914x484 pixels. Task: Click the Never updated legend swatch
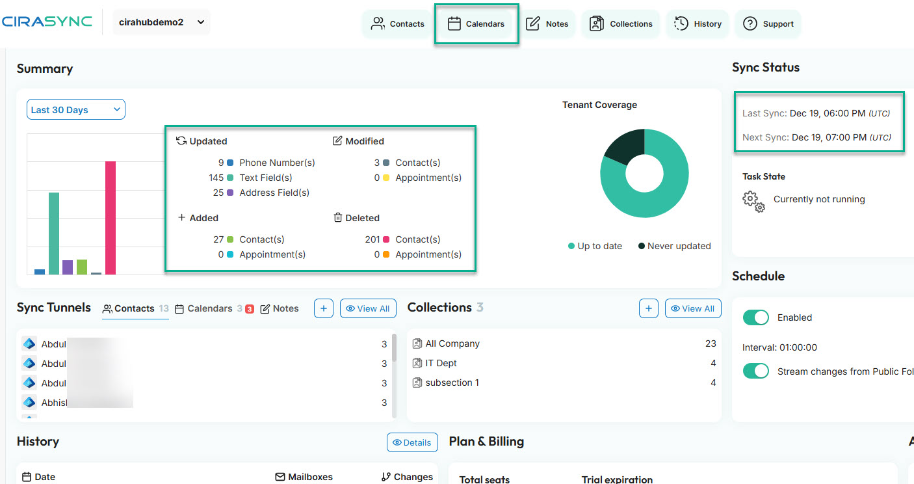coord(642,246)
